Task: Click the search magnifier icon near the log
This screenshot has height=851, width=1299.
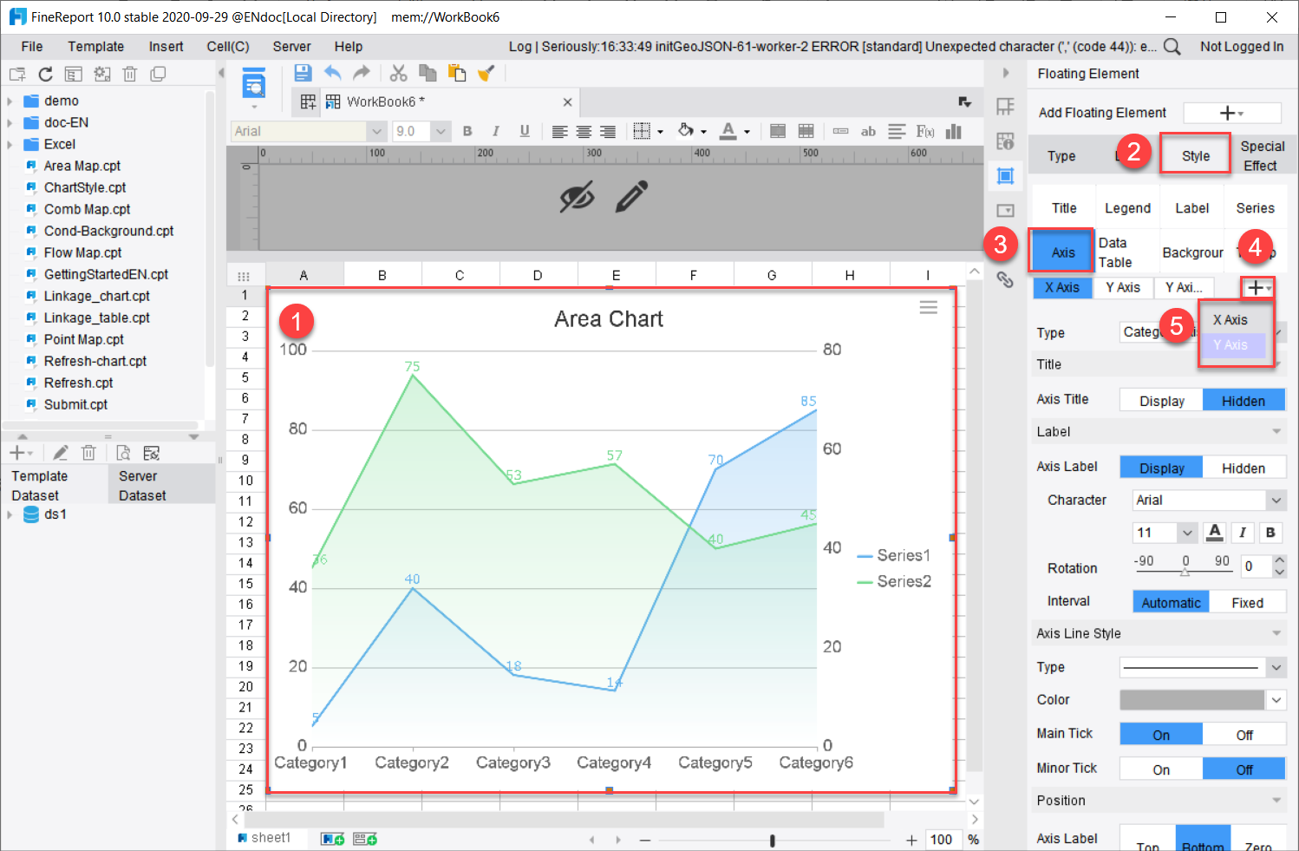Action: 1172,47
